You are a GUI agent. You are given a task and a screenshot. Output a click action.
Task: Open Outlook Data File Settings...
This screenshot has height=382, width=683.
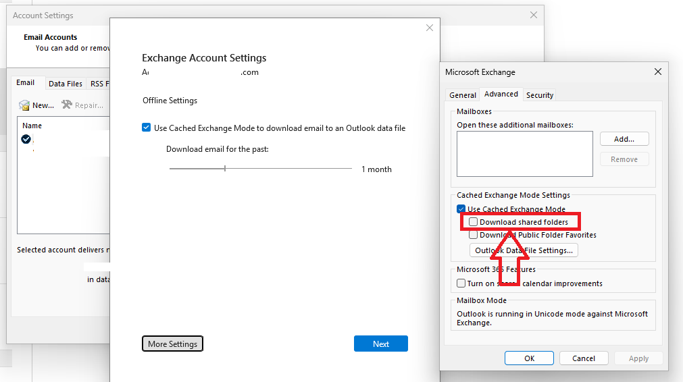coord(524,250)
